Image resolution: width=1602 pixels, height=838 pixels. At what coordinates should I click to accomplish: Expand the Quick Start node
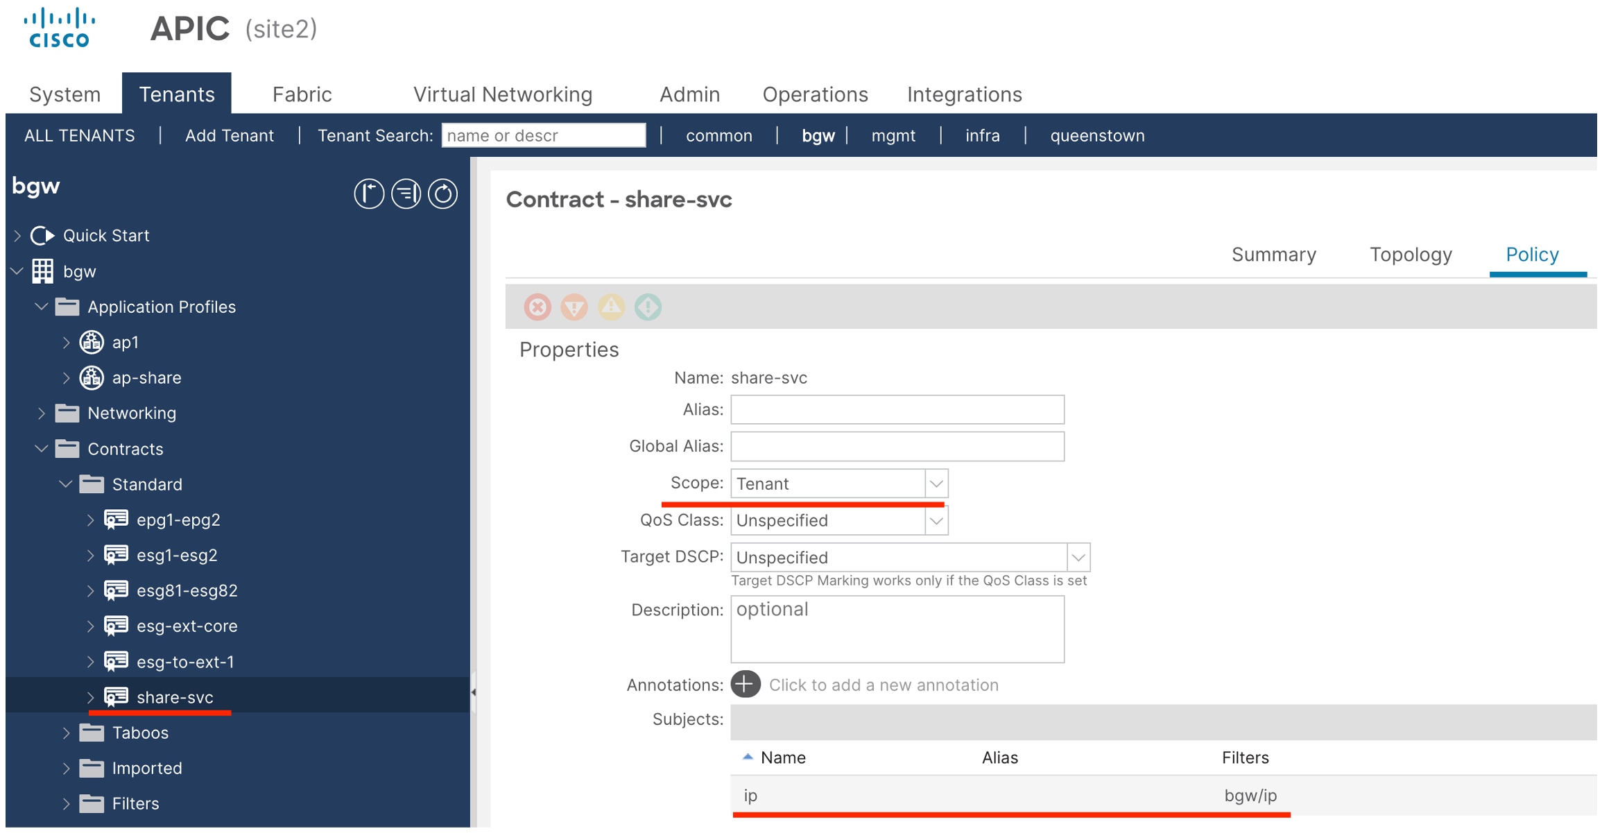click(18, 235)
